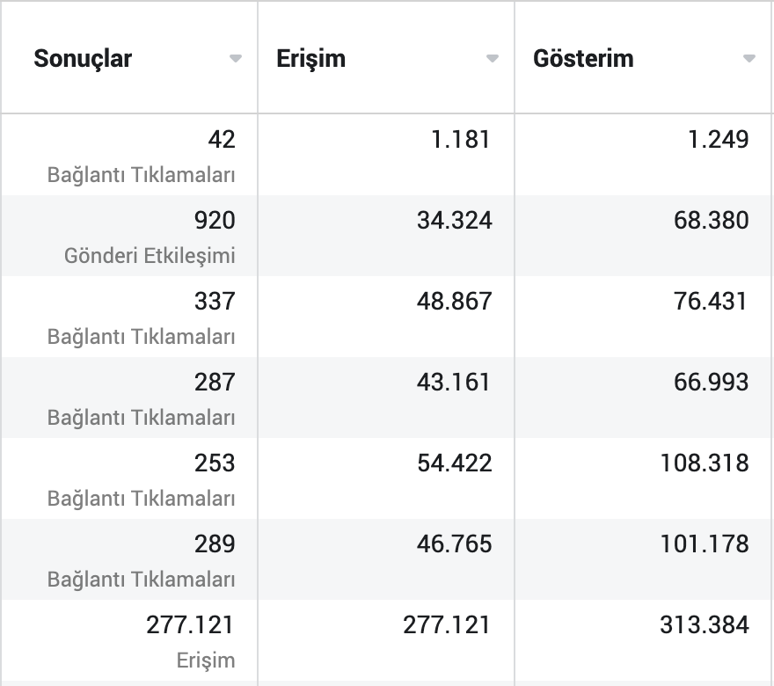Click the row showing 289 Bağlantı Tıklamaları
The image size is (774, 686).
tap(215, 544)
